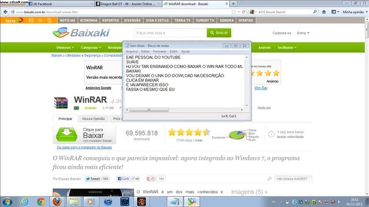
Task: Click the Terra mail envelope icon
Action: tap(31, 21)
